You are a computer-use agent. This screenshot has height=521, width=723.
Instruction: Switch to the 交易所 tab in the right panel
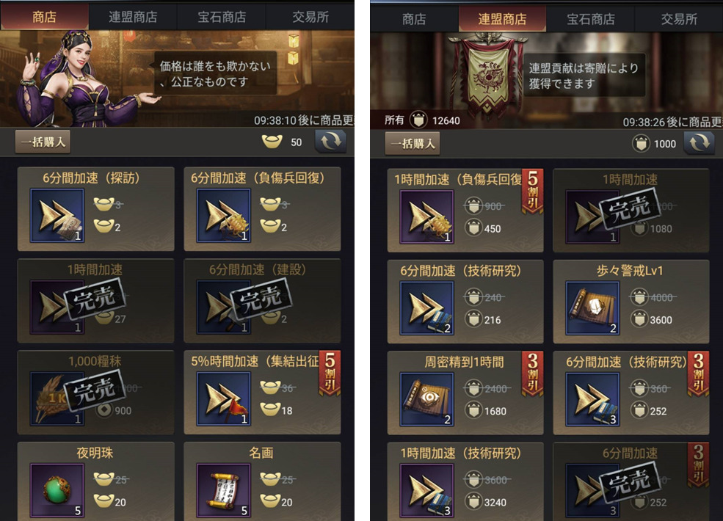click(679, 19)
